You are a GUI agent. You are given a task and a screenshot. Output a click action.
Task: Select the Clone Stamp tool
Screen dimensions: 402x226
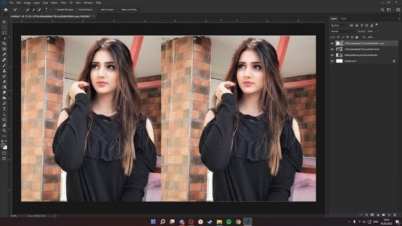4,71
